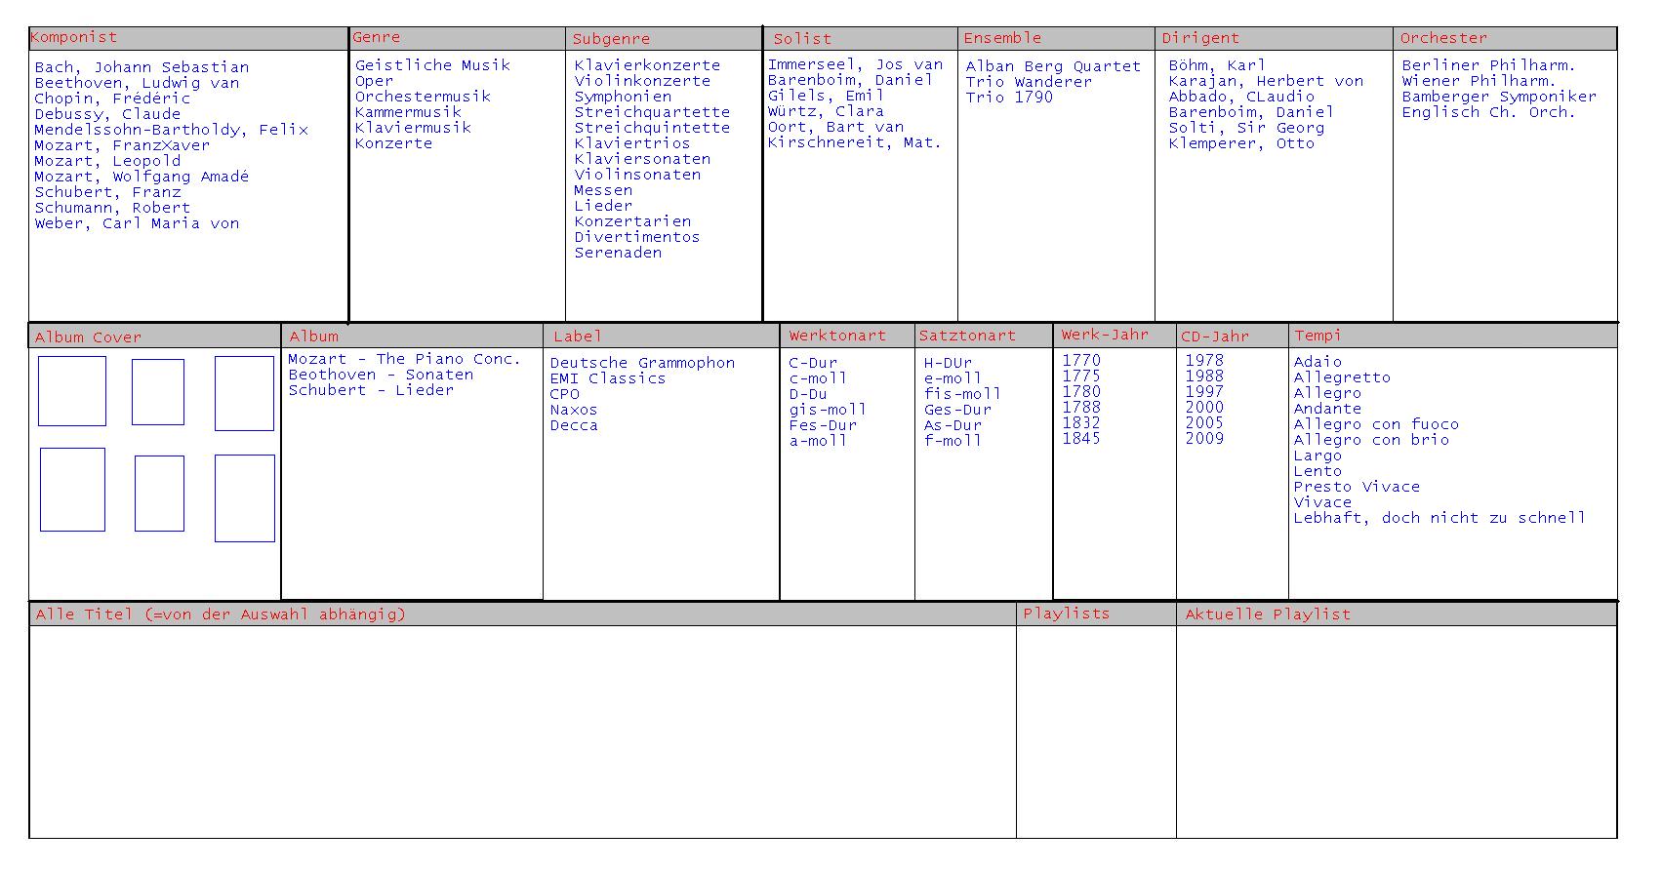This screenshot has height=872, width=1662.
Task: Choose Oper in Genre list
Action: point(374,81)
